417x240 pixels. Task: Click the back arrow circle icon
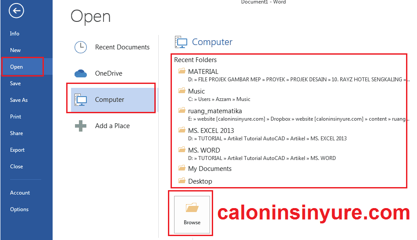(x=16, y=10)
